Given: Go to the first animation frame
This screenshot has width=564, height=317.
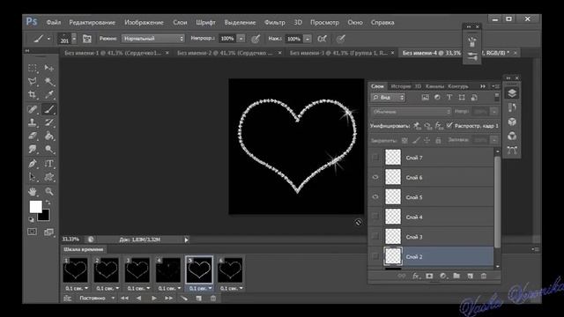Looking at the screenshot, I should [x=124, y=298].
